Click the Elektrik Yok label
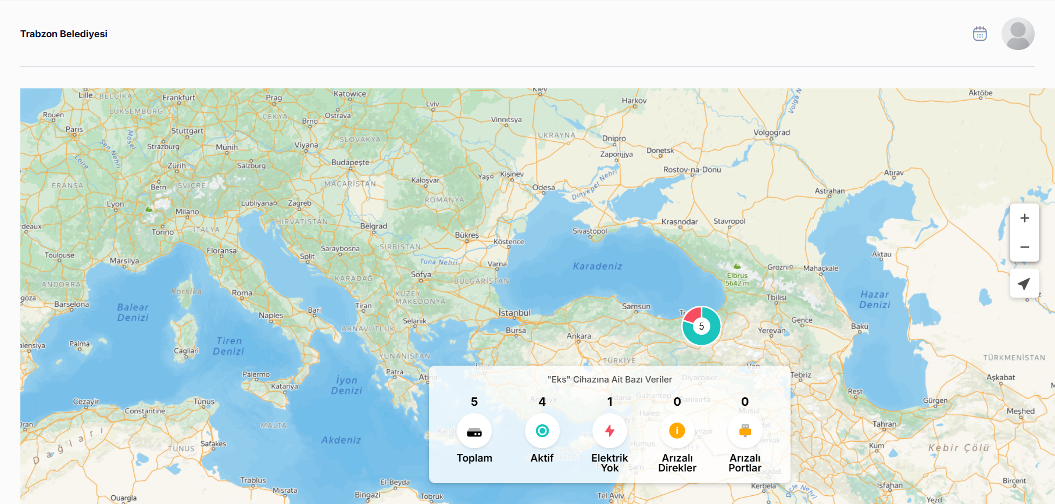The width and height of the screenshot is (1055, 504). [x=609, y=463]
